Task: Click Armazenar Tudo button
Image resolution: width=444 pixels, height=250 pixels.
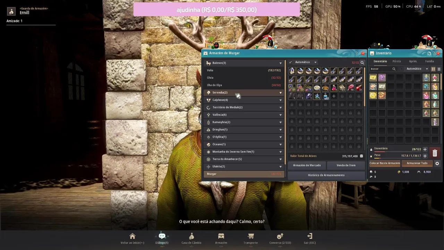Action: [x=417, y=163]
